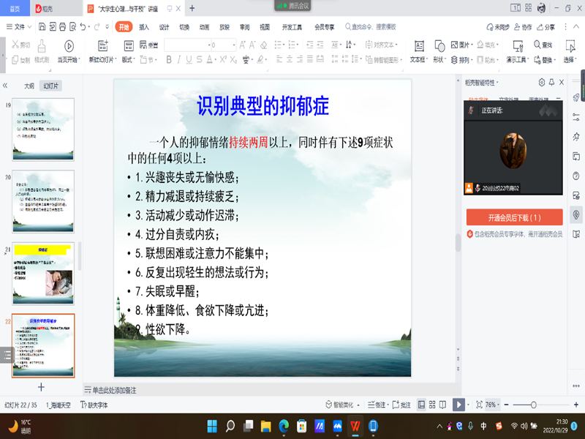Click the rocket icon in right sidebar
This screenshot has width=585, height=439.
tap(576, 97)
